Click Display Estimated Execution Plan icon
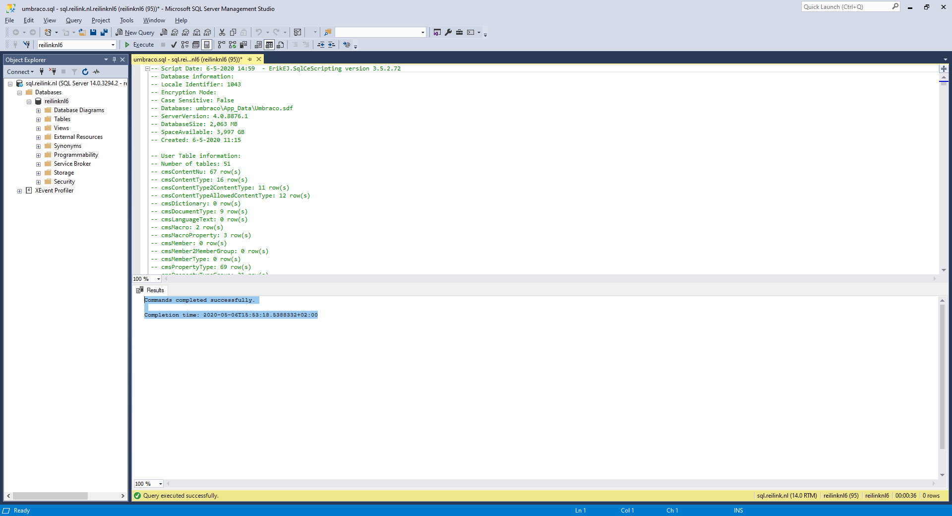Image resolution: width=952 pixels, height=516 pixels. [x=185, y=45]
